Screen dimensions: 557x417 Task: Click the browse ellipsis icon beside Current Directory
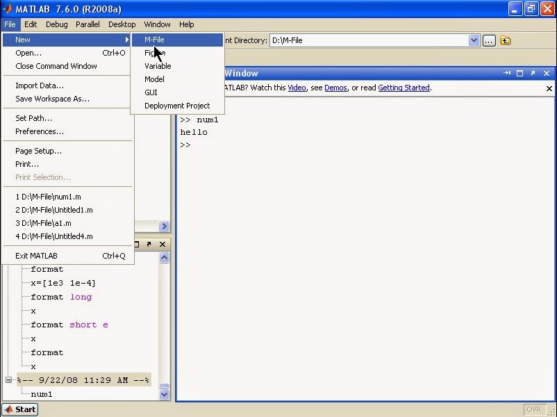point(489,41)
